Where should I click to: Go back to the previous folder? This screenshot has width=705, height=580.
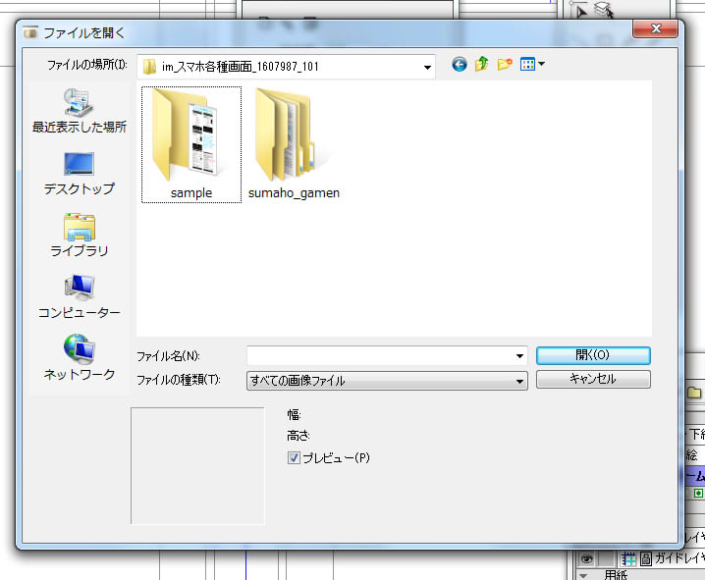460,65
